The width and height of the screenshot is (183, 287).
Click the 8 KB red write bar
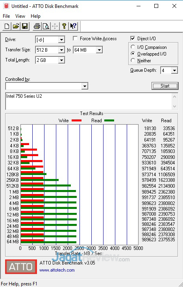[x=29, y=149]
